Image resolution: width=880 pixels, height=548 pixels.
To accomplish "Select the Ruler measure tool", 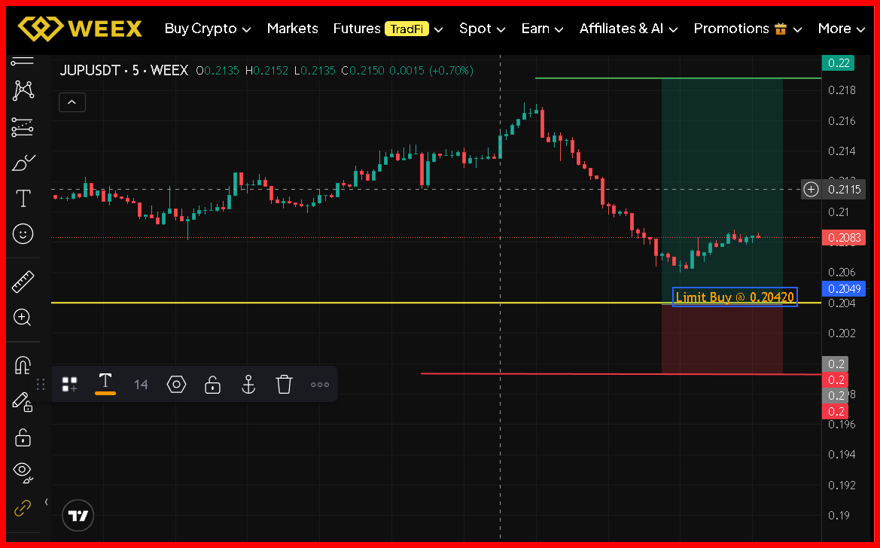I will click(x=23, y=282).
